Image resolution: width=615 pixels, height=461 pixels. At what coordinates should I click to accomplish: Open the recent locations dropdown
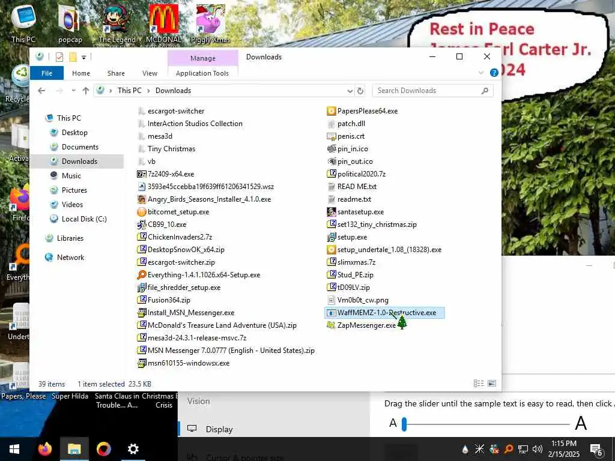click(x=73, y=91)
